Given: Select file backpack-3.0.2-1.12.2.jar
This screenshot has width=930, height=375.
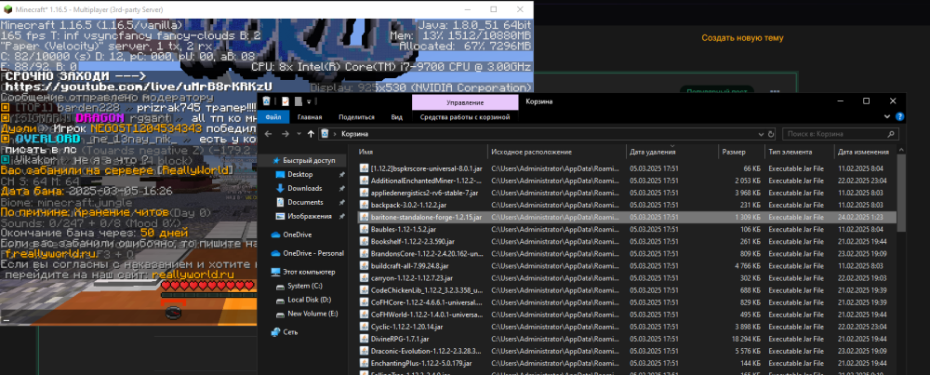Looking at the screenshot, I should coord(405,205).
